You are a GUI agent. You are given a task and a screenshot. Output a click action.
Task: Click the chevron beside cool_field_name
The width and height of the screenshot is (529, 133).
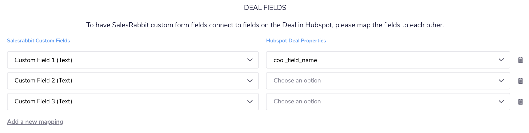(501, 60)
